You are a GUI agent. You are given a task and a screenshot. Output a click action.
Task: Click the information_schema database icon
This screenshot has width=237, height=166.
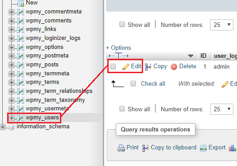pyautogui.click(x=12, y=127)
